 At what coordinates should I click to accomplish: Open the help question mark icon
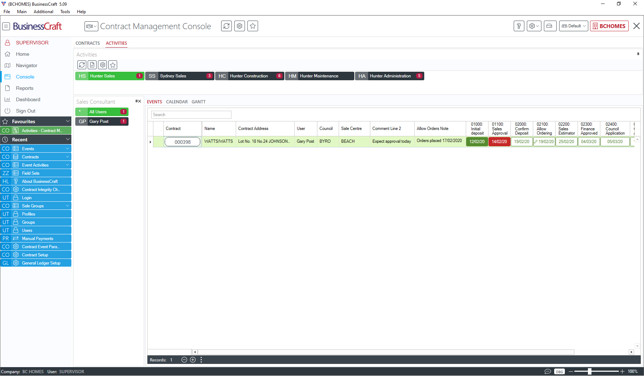click(519, 26)
